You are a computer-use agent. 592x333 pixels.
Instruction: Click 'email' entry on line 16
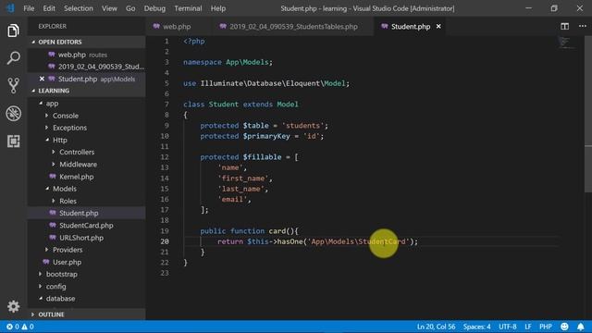[x=232, y=200]
